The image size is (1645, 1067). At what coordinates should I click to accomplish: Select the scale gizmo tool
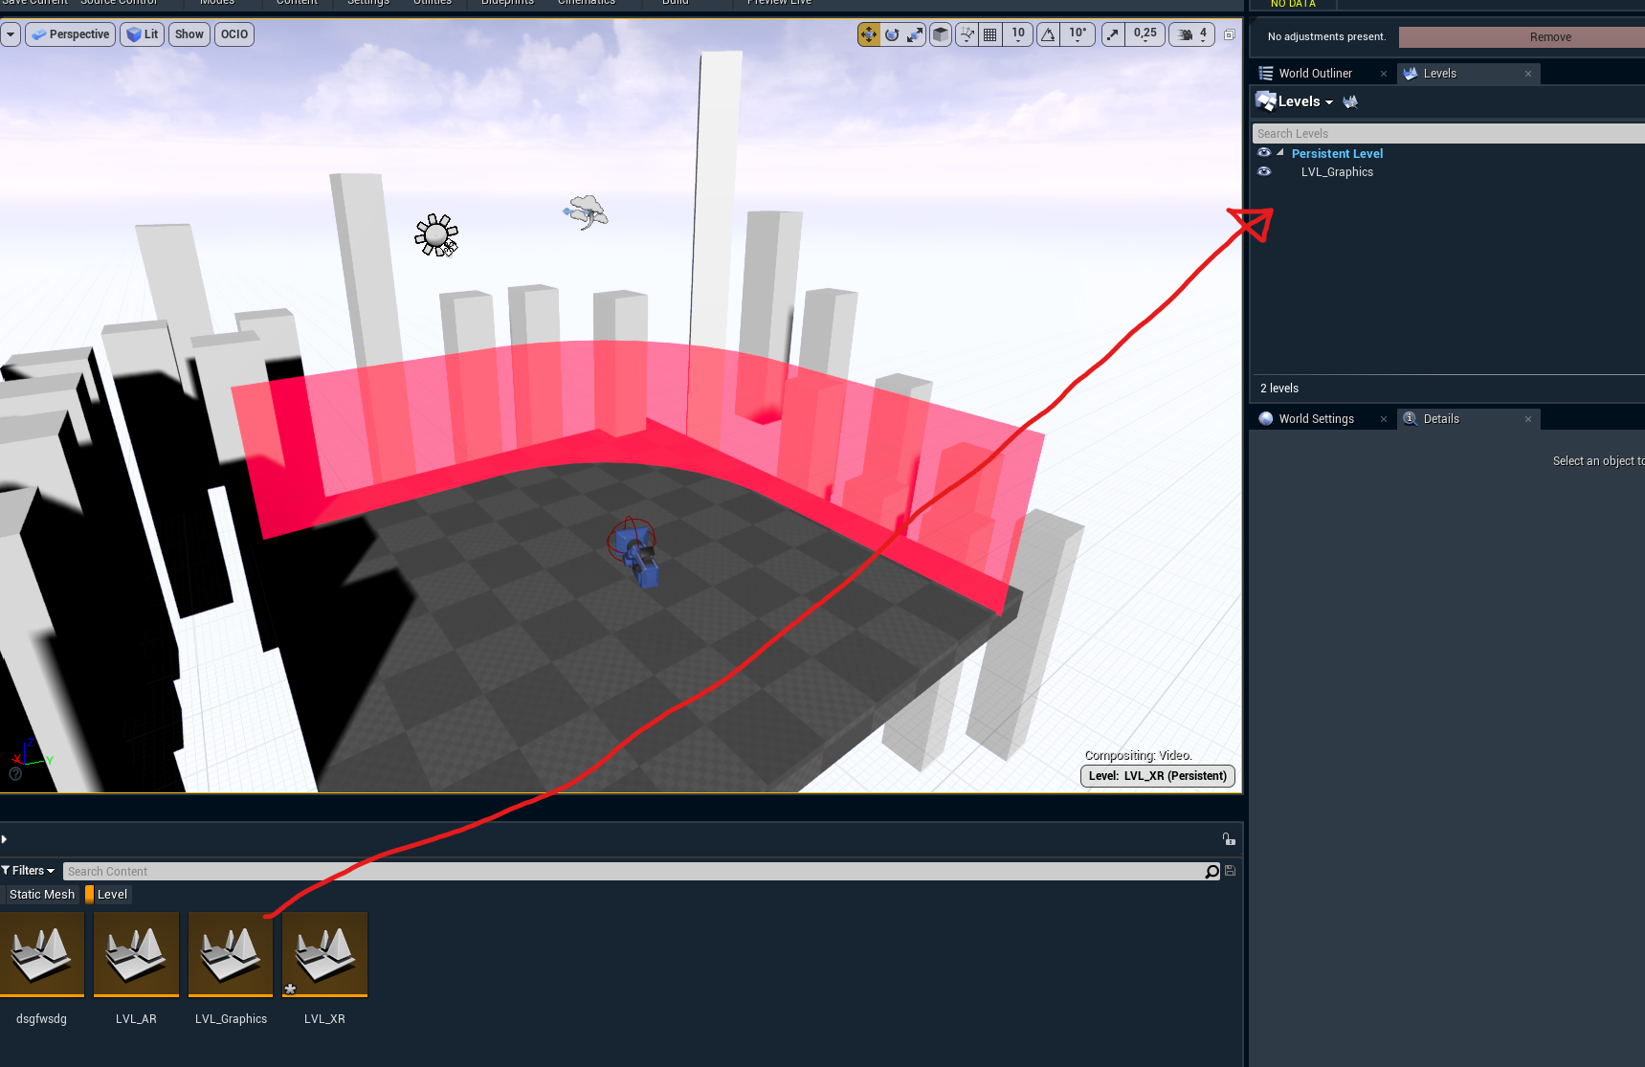tap(916, 34)
